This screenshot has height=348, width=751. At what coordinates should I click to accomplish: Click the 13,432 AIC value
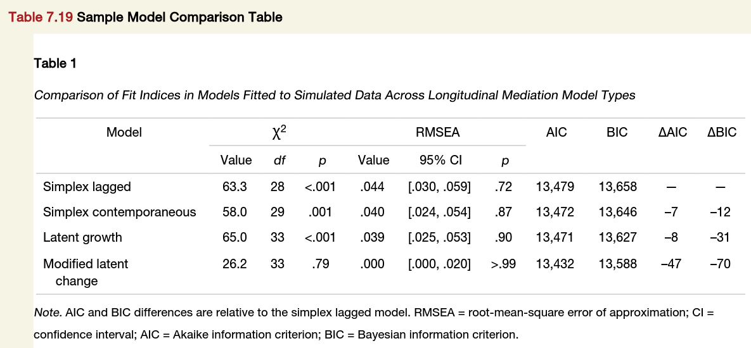pyautogui.click(x=555, y=264)
